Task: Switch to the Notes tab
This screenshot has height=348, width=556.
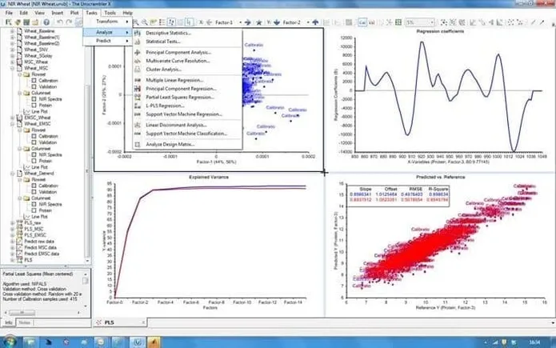Action: tap(25, 322)
